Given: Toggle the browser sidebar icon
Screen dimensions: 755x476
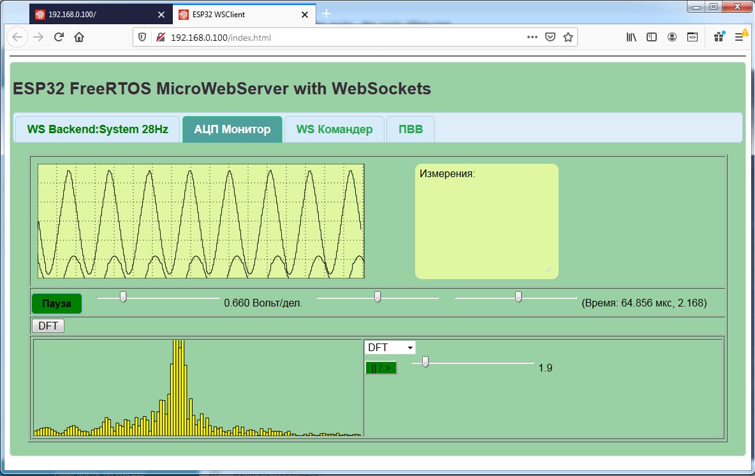Looking at the screenshot, I should pos(652,37).
